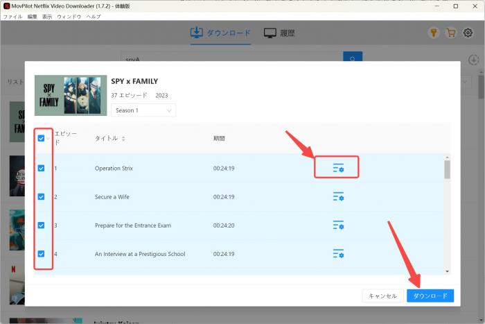Uncheck episode 4 An Interview at a Prestigious School checkbox

point(41,254)
